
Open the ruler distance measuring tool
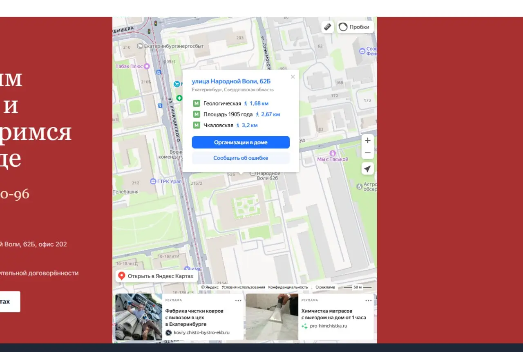pos(327,27)
